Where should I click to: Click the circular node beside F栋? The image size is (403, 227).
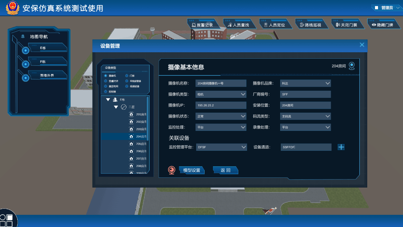click(25, 64)
